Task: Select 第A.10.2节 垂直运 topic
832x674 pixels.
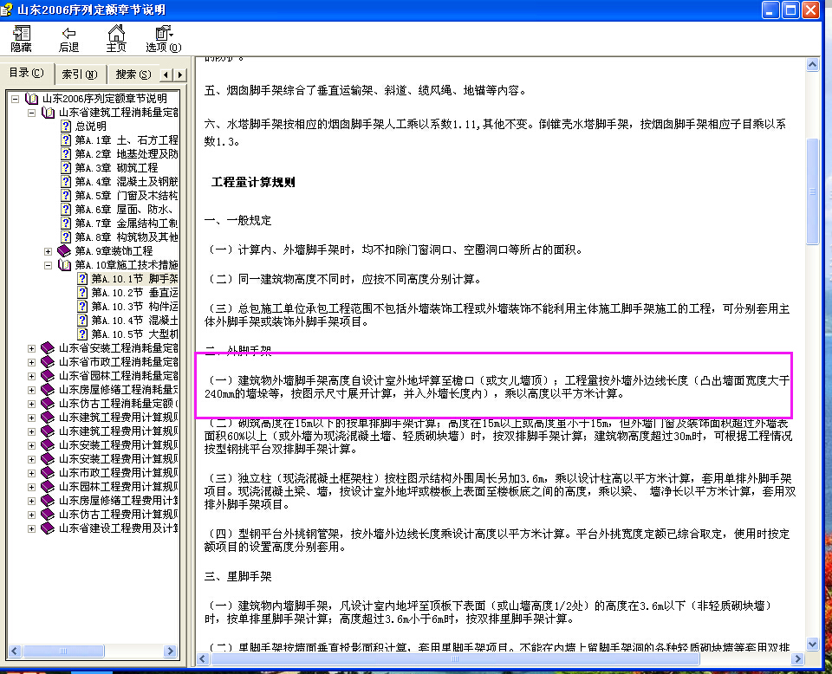Action: [134, 292]
